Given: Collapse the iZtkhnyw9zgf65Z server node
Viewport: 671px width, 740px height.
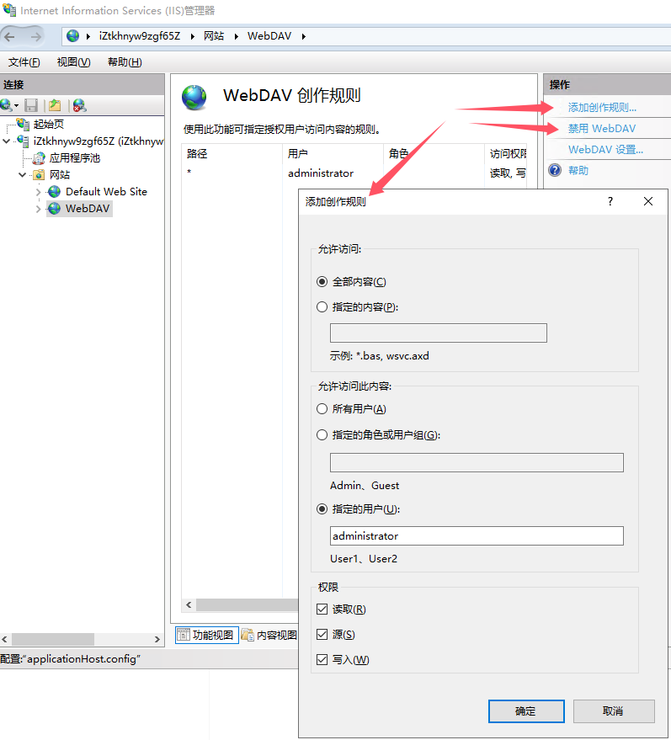Looking at the screenshot, I should tap(8, 141).
